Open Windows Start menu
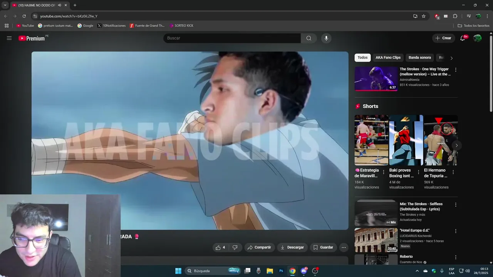This screenshot has width=493, height=277. 178,271
